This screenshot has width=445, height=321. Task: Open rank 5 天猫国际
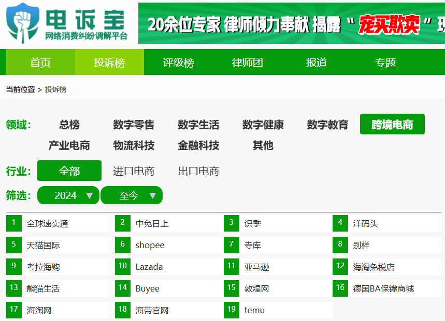(x=60, y=245)
